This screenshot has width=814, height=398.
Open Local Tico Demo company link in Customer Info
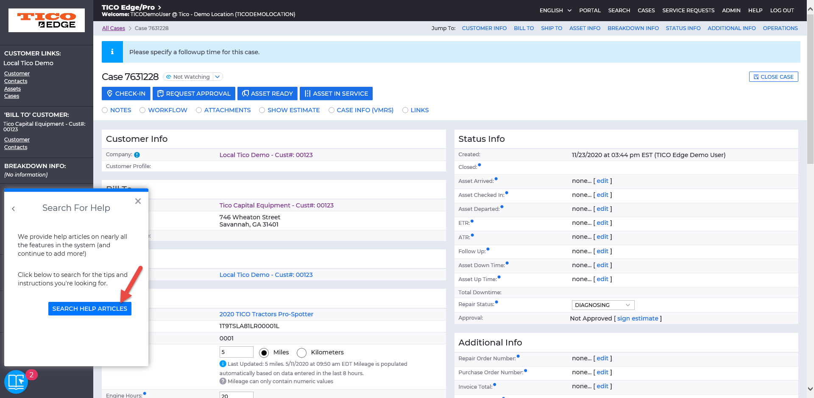[266, 155]
